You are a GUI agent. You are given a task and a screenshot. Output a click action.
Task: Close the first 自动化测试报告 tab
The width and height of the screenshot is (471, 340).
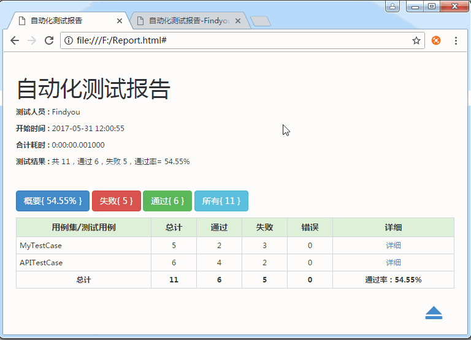[119, 21]
